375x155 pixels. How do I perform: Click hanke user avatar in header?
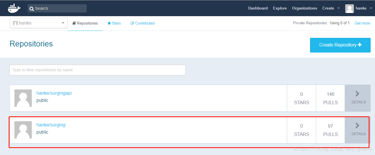[350, 9]
